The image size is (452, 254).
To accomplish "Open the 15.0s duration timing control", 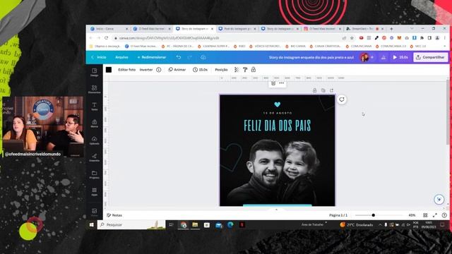I will (200, 70).
